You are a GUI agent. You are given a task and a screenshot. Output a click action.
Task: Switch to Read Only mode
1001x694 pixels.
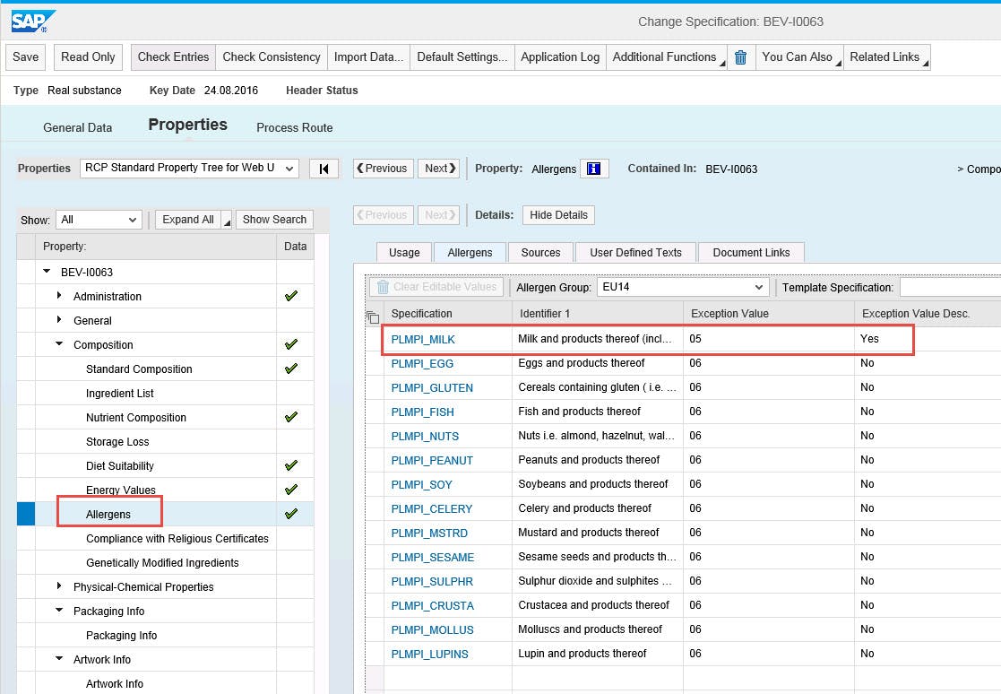tap(88, 56)
